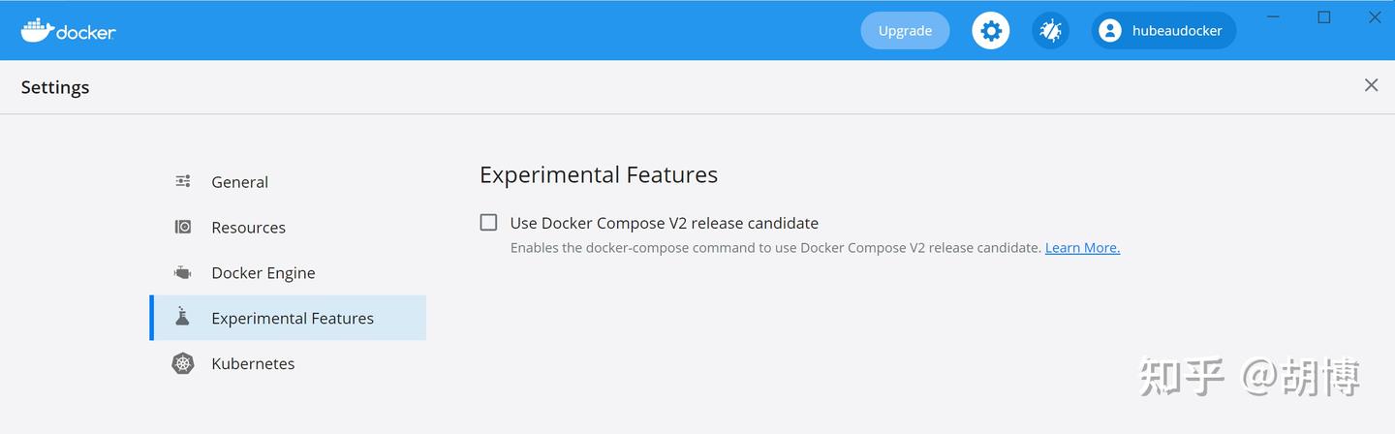This screenshot has width=1395, height=434.
Task: Close the Settings panel
Action: point(1371,85)
